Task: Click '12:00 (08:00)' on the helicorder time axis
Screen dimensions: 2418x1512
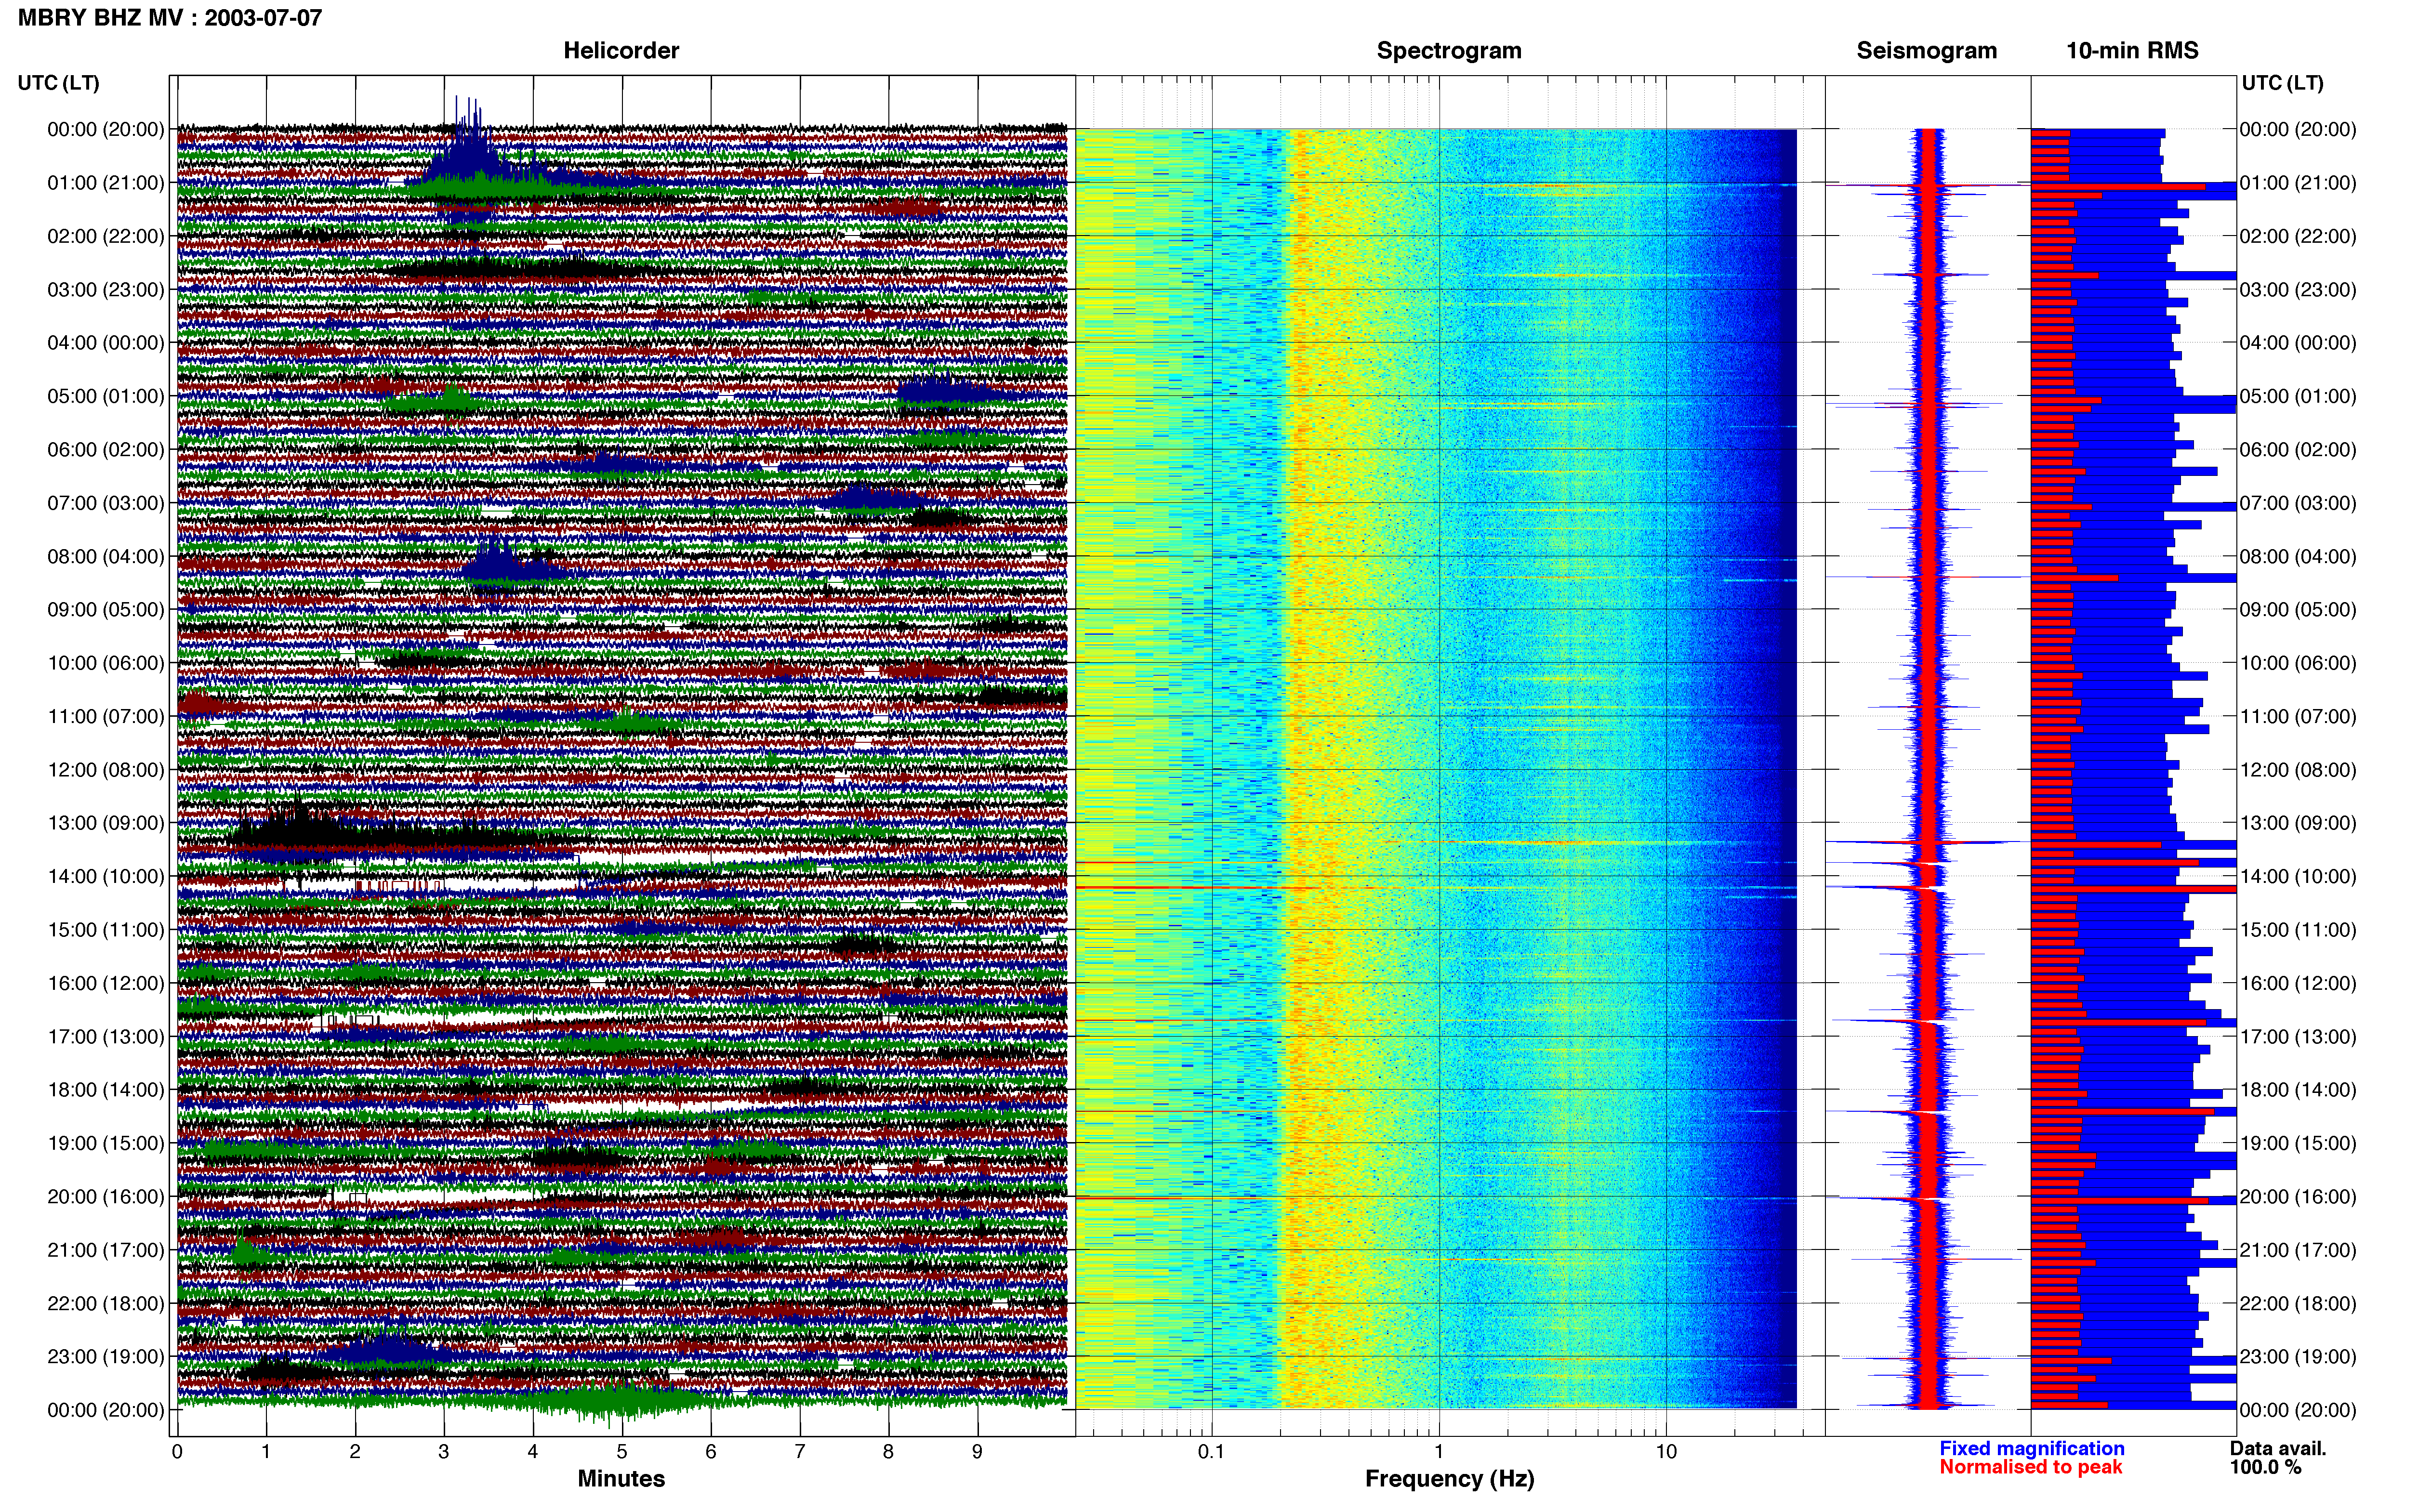Action: (106, 770)
